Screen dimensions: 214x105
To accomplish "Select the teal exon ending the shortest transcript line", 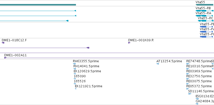I will click(x=67, y=21).
